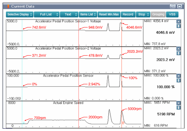Remove the Pedal Position Sensor-1 Voltage graph

click(x=179, y=22)
